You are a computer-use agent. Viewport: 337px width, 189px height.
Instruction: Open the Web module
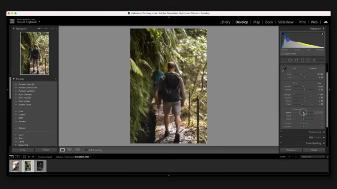pos(314,22)
